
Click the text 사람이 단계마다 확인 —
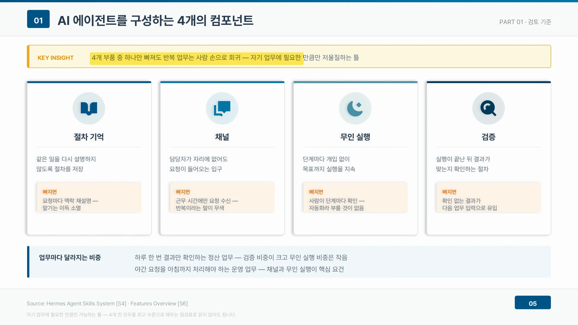pos(337,201)
